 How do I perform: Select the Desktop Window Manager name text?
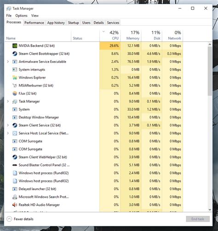(39, 117)
